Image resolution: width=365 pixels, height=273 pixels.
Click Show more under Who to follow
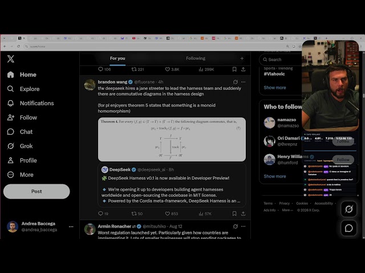pos(275,176)
